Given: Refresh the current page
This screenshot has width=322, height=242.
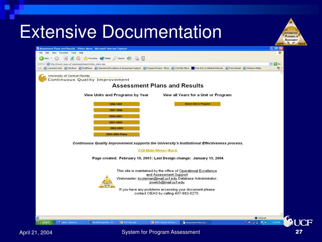Looking at the screenshot, I should click(x=72, y=58).
